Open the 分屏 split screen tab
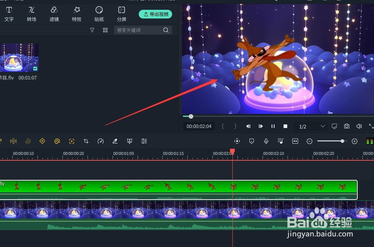Image resolution: width=374 pixels, height=247 pixels. (121, 14)
